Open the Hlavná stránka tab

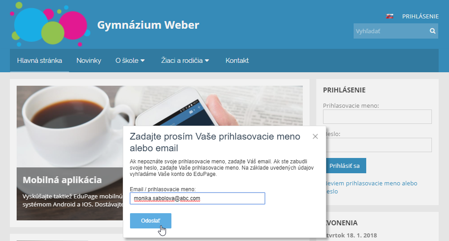(x=40, y=61)
